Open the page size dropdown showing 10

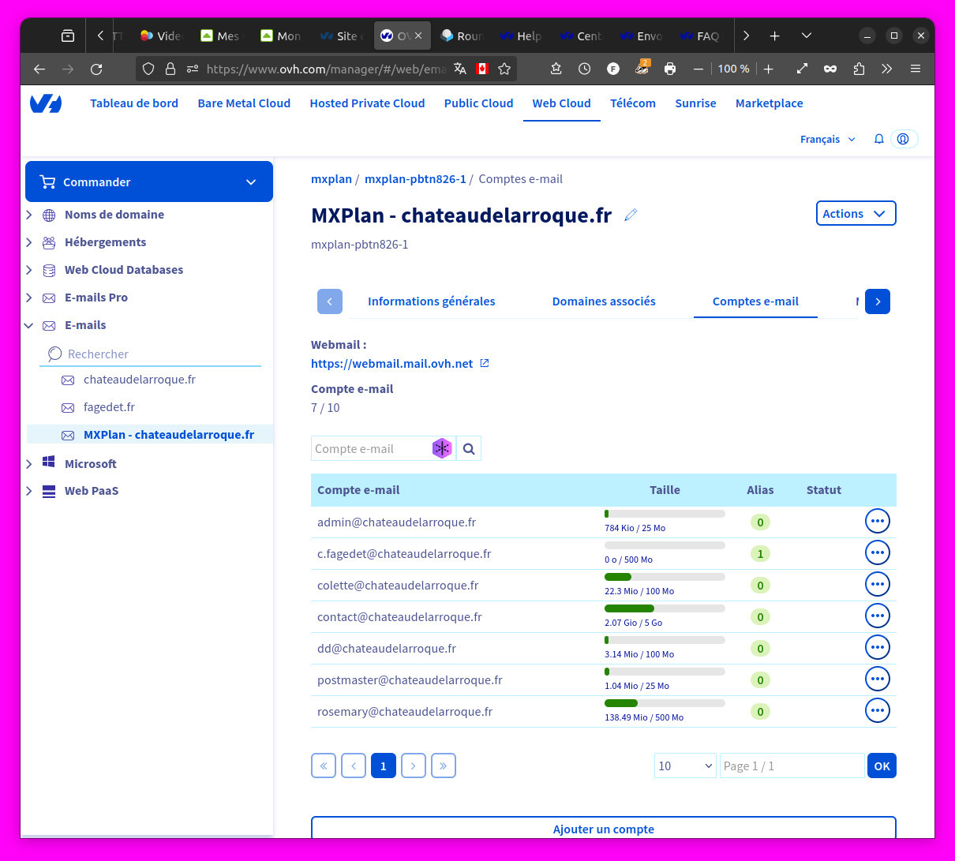coord(685,766)
